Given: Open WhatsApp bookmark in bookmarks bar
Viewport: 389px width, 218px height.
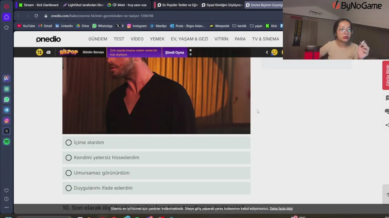Looking at the screenshot, I should tap(102, 26).
